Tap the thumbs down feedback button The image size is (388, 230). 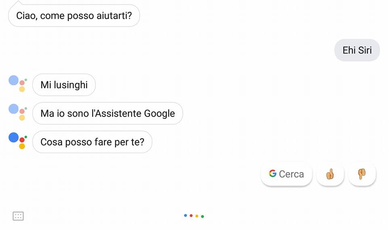tap(362, 174)
